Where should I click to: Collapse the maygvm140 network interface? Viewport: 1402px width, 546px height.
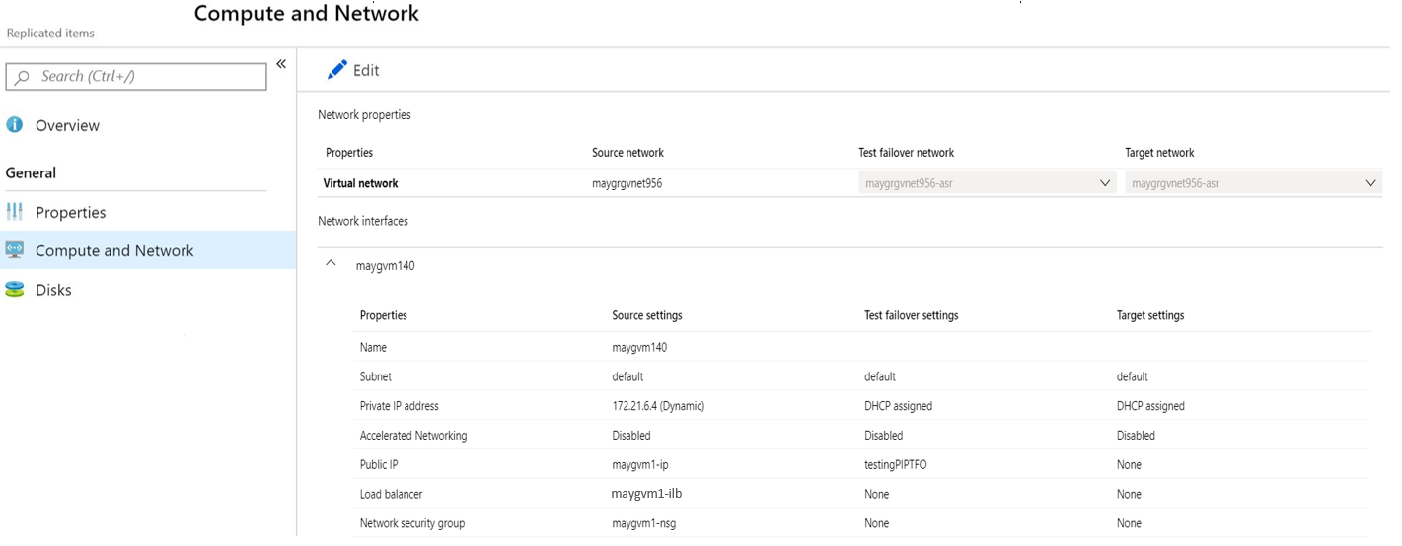[x=332, y=264]
